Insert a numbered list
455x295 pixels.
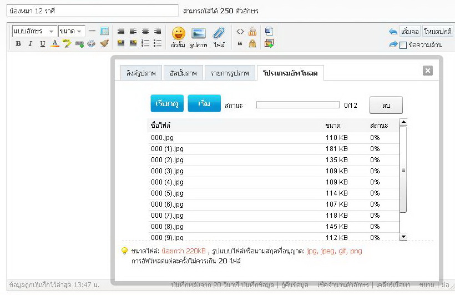click(x=145, y=43)
